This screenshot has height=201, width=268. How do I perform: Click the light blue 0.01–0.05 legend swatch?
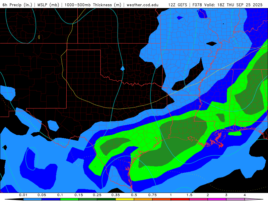32,199
